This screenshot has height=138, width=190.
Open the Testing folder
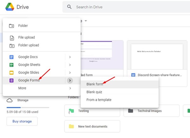(92, 111)
